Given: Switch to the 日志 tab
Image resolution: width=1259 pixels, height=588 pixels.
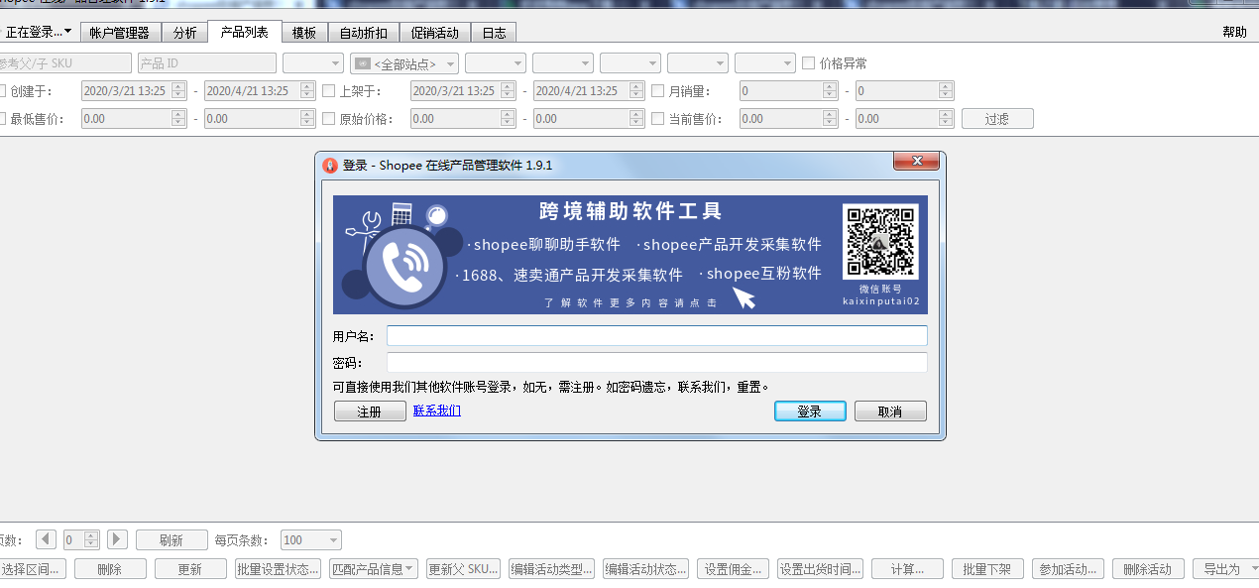Looking at the screenshot, I should (x=494, y=33).
